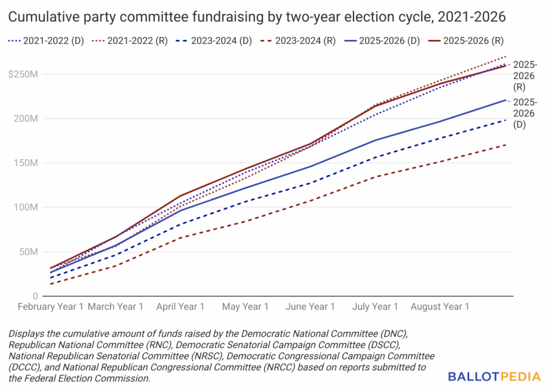This screenshot has height=392, width=551.
Task: Select the June Year 1 axis label
Action: [310, 307]
